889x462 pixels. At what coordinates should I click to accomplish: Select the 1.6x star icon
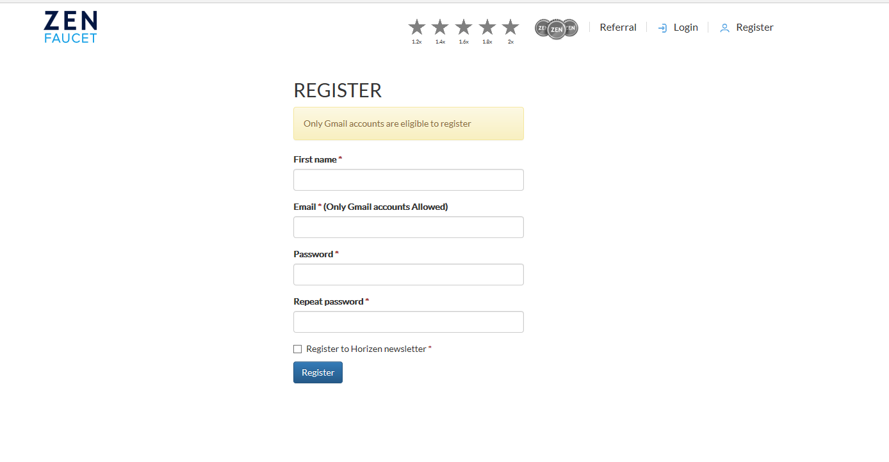click(464, 27)
